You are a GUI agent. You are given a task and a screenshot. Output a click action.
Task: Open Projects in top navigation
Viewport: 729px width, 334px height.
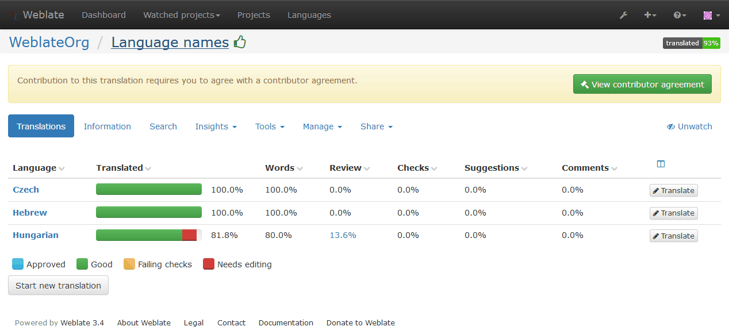click(x=254, y=15)
